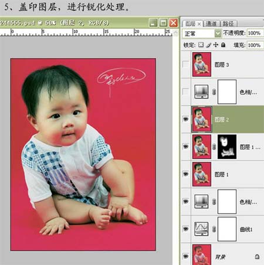The width and height of the screenshot is (264, 265).
Task: Select the masked 图层 1 copy image thumbnail
Action: [x=202, y=147]
